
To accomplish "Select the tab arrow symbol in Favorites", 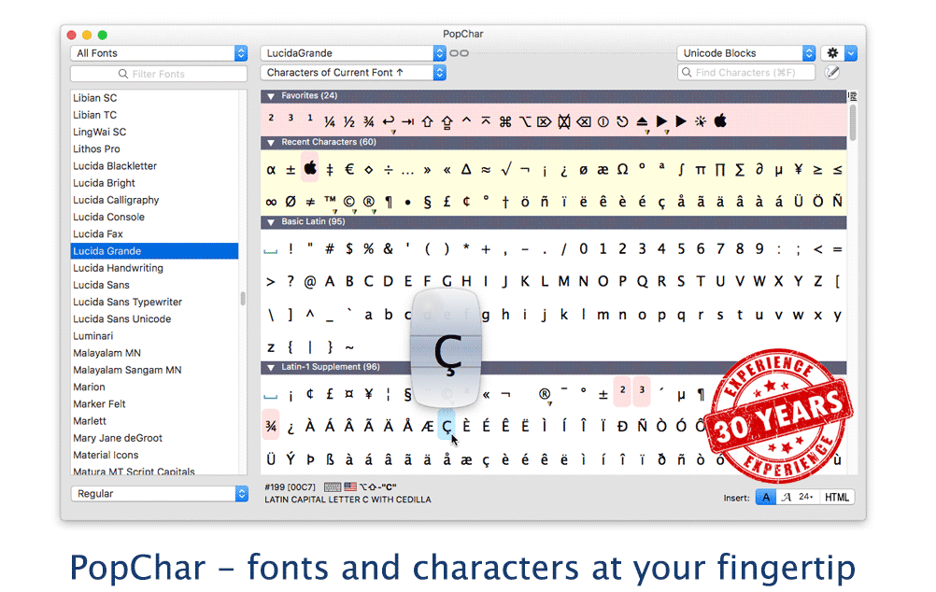I will pyautogui.click(x=407, y=121).
